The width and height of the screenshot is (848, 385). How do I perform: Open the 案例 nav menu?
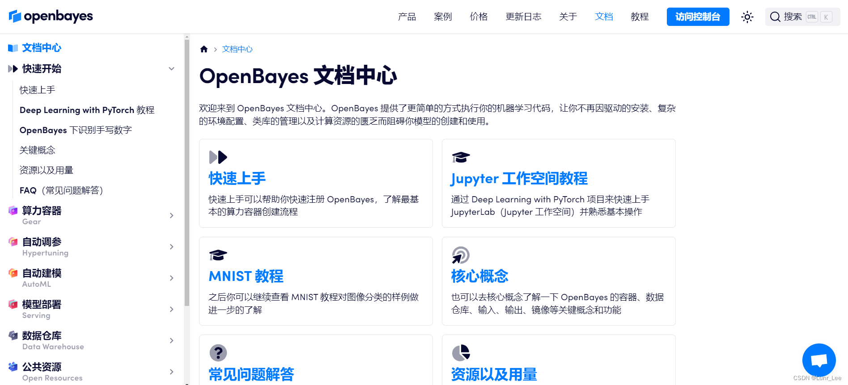443,17
